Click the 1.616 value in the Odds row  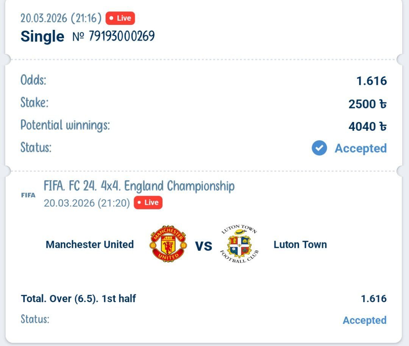[x=372, y=81]
